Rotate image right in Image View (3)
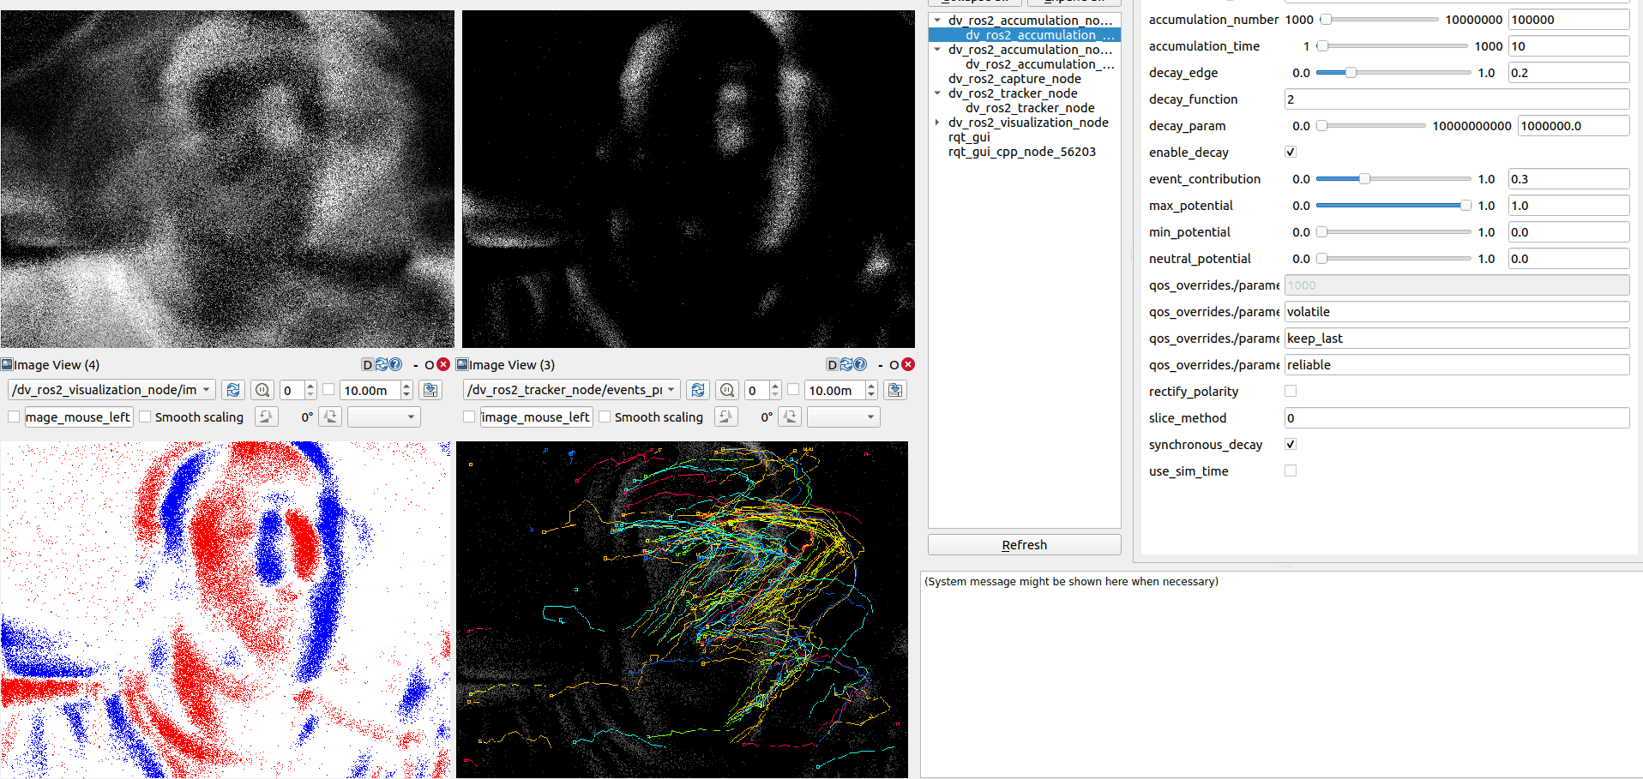The image size is (1643, 779). pyautogui.click(x=790, y=417)
